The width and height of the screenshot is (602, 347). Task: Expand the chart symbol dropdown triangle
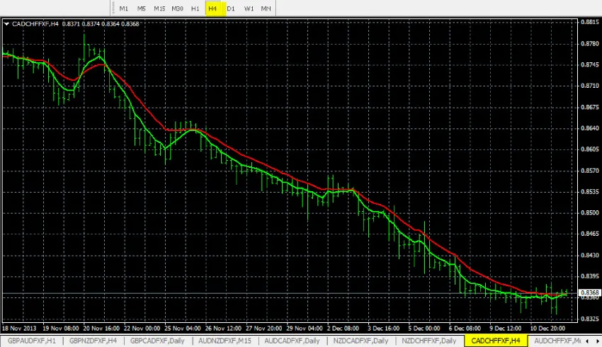[6, 24]
